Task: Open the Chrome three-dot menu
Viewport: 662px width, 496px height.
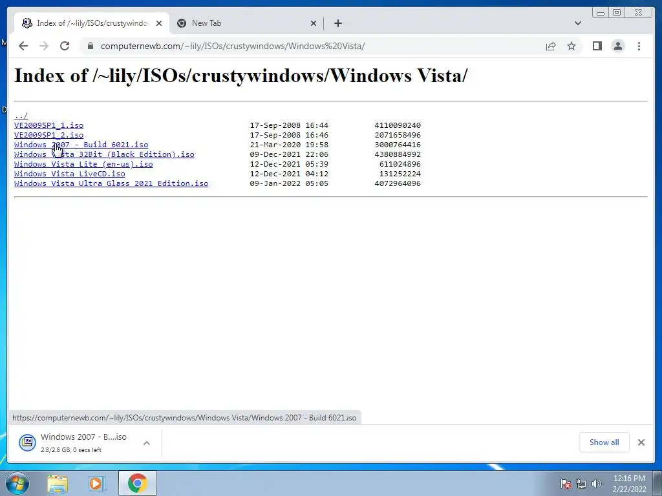Action: point(639,46)
